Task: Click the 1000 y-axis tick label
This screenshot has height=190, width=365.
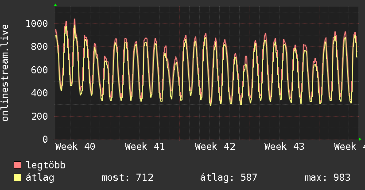Action: (37, 24)
